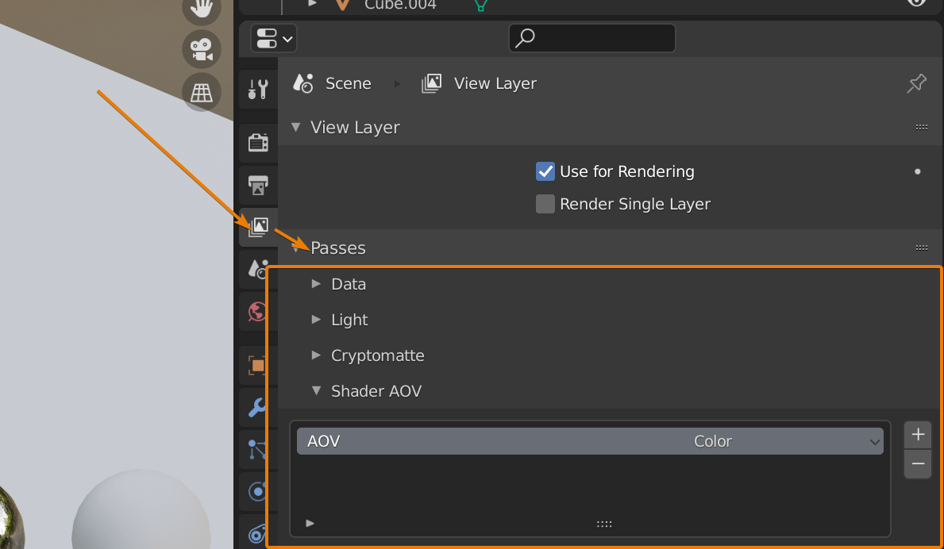Screen dimensions: 944x549
Task: Open the editor type dropdown menu
Action: tap(273, 38)
